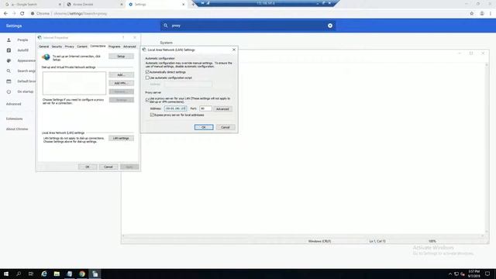
Task: Click Add VPN button
Action: click(x=121, y=83)
